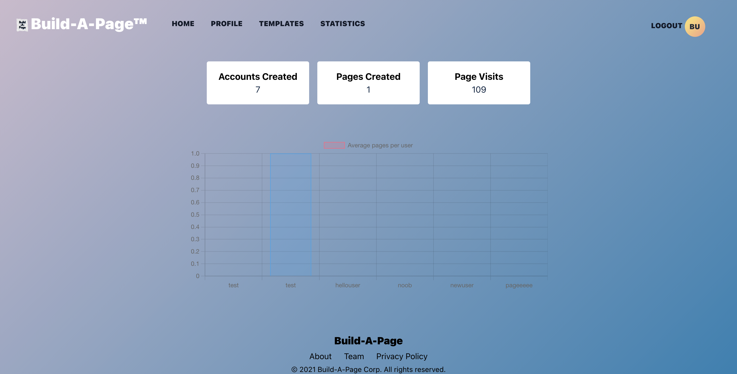Toggle the Average pages per user legend swatch
Image resolution: width=737 pixels, height=374 pixels.
(x=334, y=145)
